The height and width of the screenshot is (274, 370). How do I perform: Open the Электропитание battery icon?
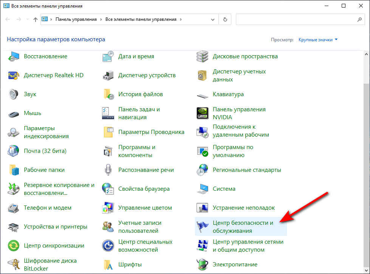click(x=203, y=265)
